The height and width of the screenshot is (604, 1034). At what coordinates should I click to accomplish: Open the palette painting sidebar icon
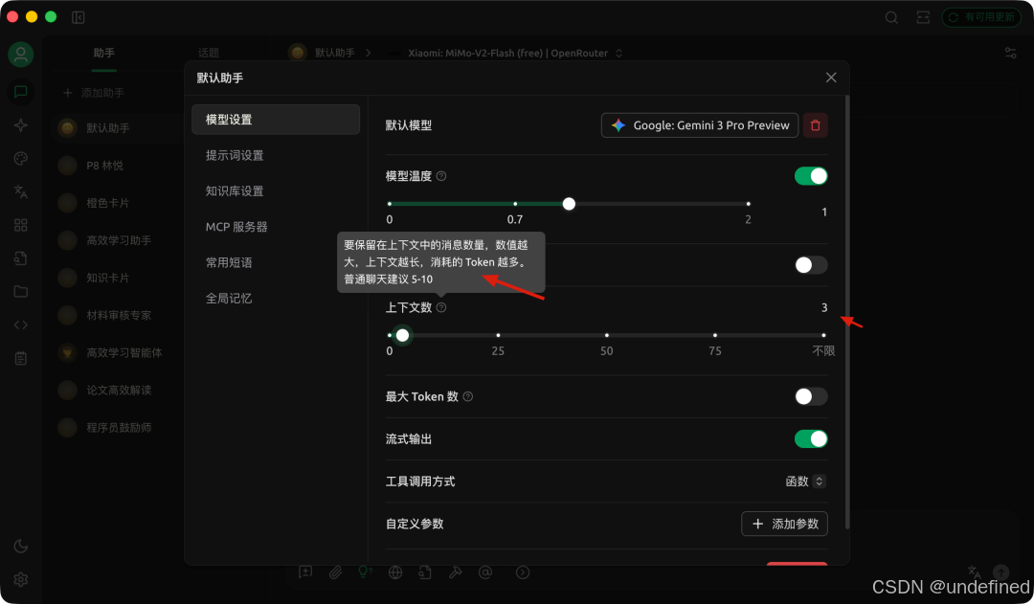(20, 158)
